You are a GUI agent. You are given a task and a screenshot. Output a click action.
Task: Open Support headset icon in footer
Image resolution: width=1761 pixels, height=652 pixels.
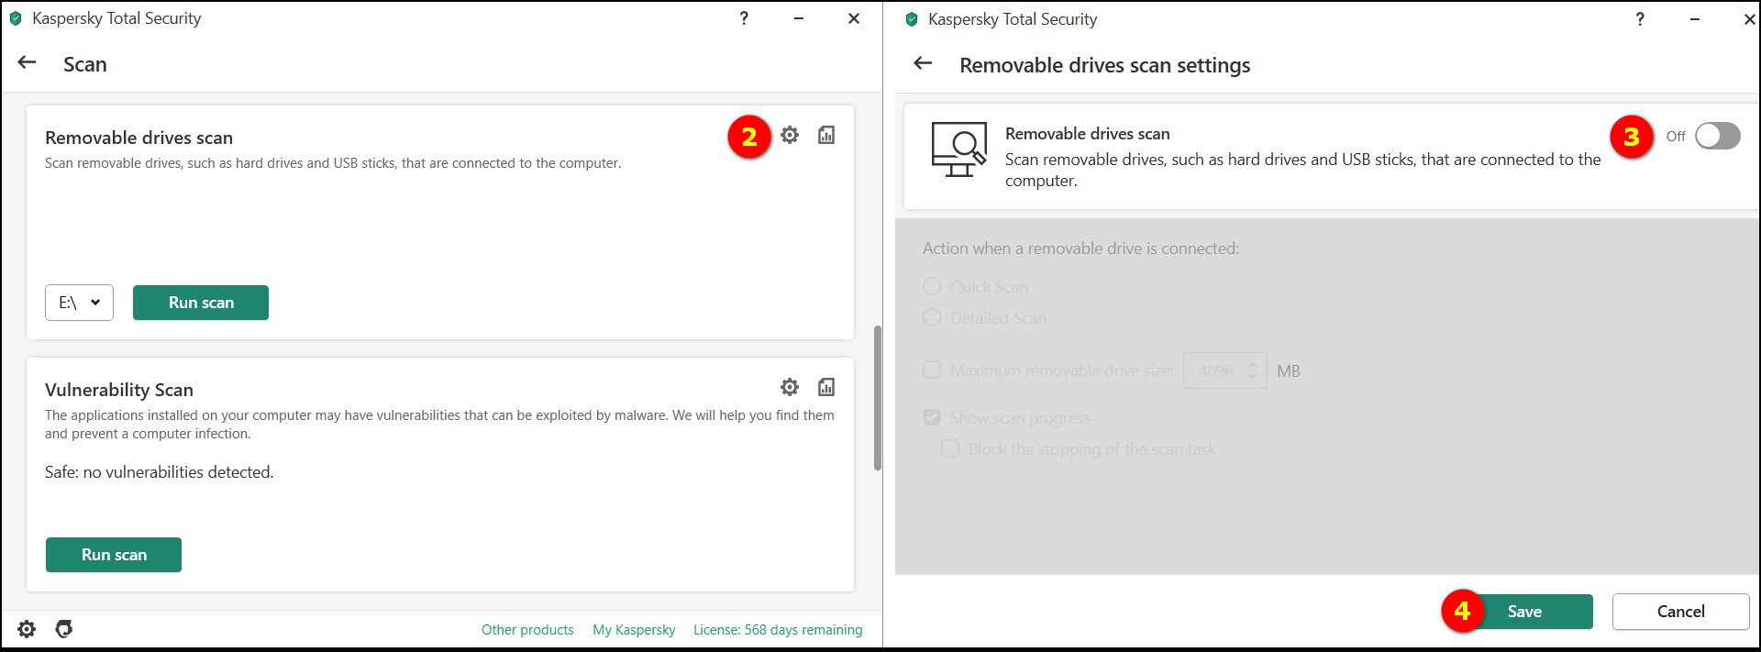(x=63, y=629)
